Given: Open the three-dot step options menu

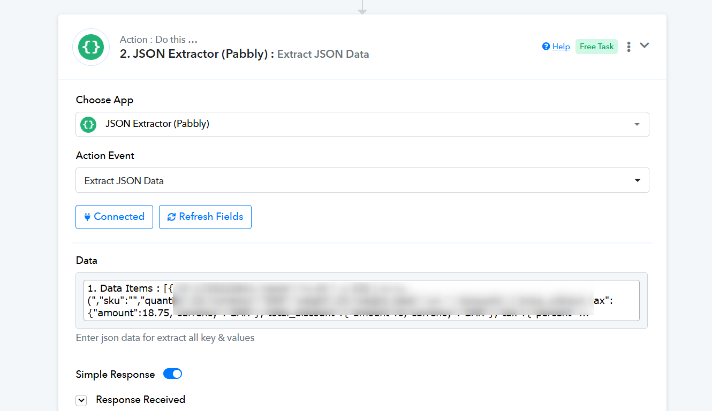Looking at the screenshot, I should coord(628,47).
